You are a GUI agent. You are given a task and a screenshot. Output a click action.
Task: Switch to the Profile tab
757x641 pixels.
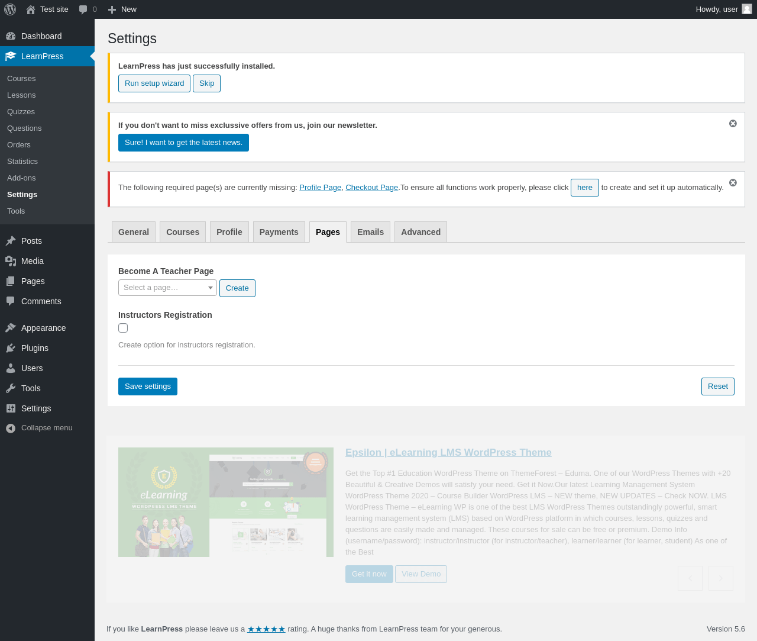229,232
